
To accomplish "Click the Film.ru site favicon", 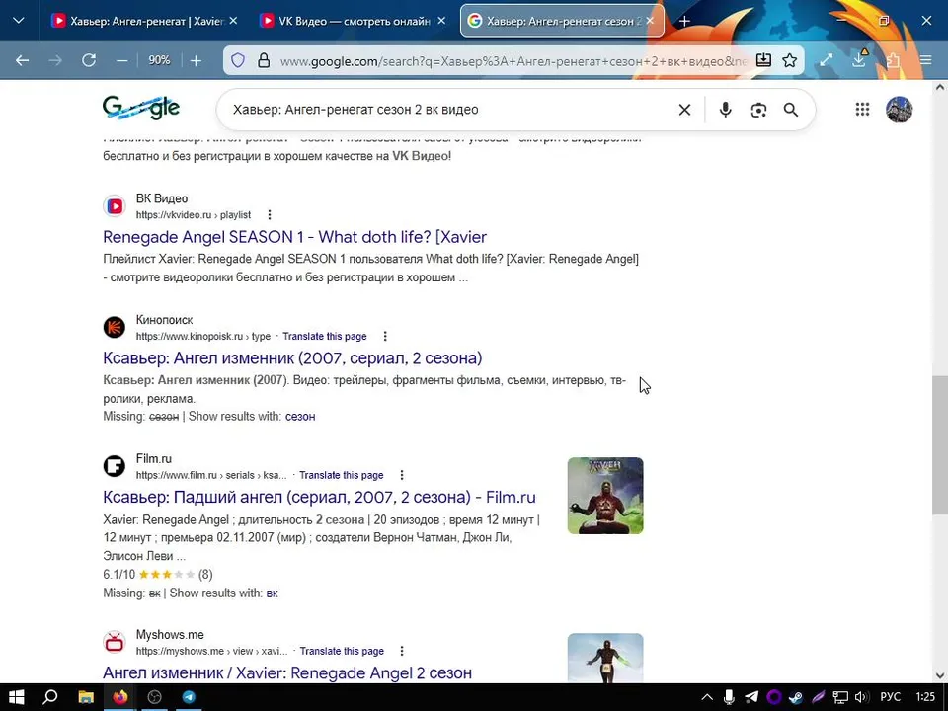I will tap(115, 466).
